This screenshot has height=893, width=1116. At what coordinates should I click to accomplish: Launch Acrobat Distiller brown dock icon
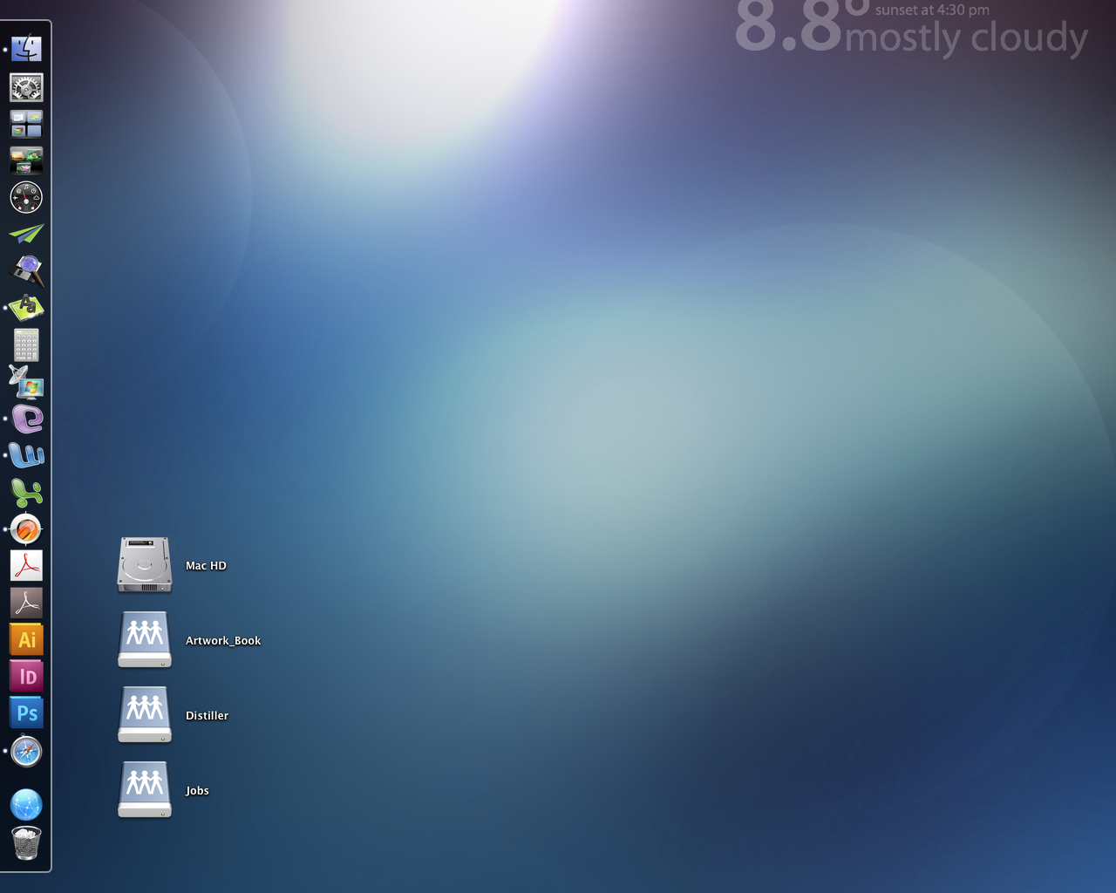click(x=26, y=603)
